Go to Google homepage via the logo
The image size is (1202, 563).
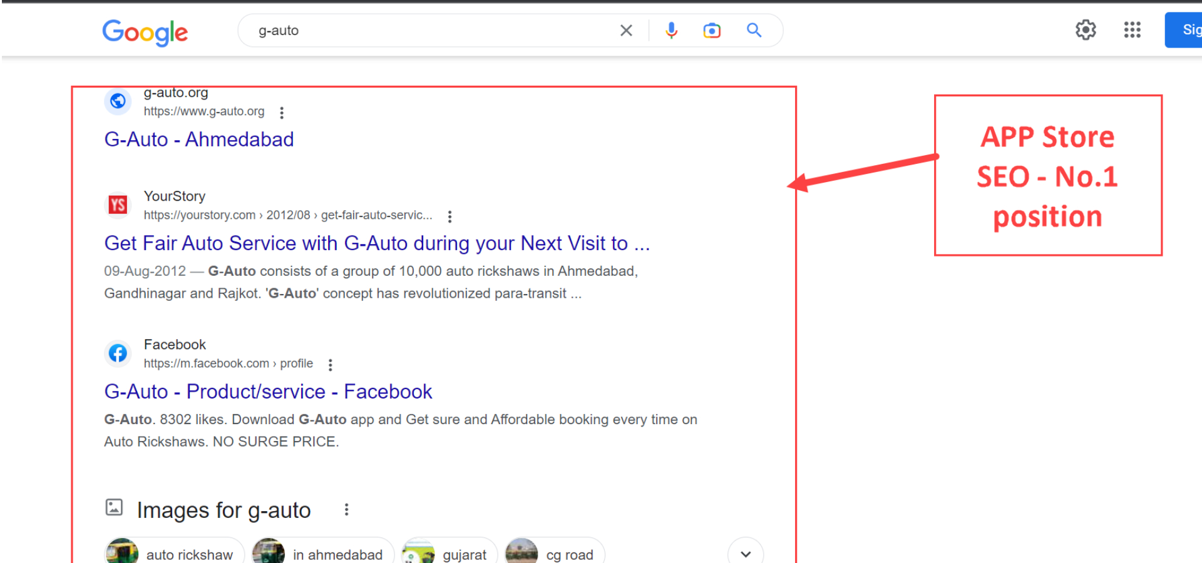(x=145, y=33)
